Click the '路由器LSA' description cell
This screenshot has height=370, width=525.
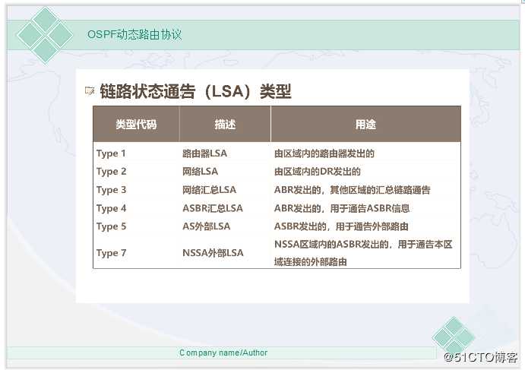coord(204,153)
